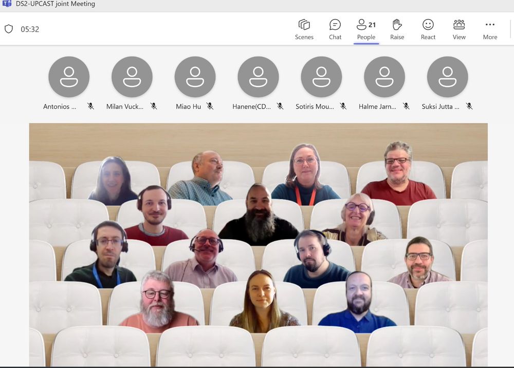Click muted mic icon next to Hanene(CD...
The width and height of the screenshot is (514, 368).
click(x=280, y=106)
